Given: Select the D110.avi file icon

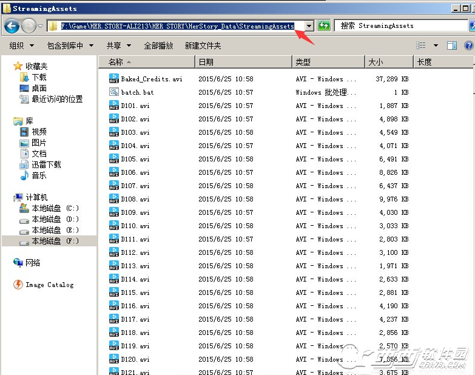Looking at the screenshot, I should coord(114,225).
